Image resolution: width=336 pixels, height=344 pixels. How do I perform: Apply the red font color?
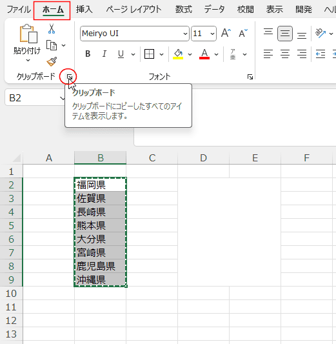click(x=204, y=54)
